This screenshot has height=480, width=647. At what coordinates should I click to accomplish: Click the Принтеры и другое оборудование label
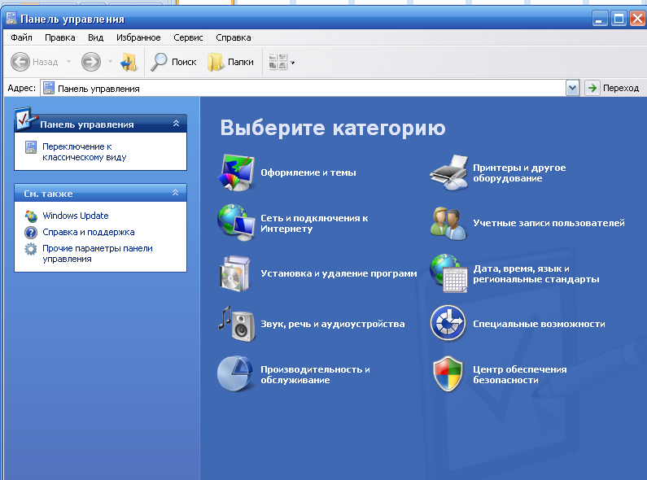519,172
